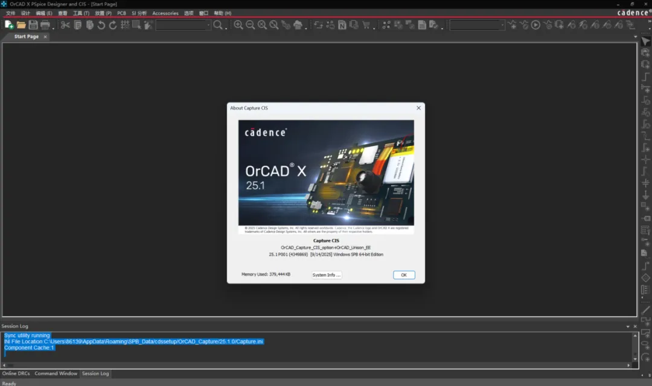
Task: Click the Print icon
Action: (45, 25)
